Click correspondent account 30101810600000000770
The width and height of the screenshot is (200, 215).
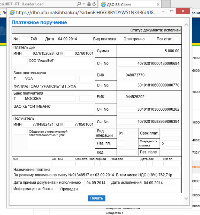tap(149, 85)
